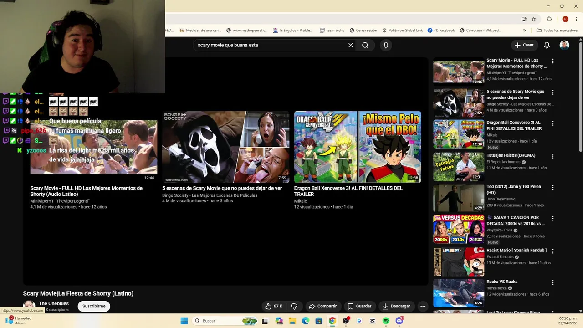Open options for Scary Movie FULL HD sidebar video

553,61
